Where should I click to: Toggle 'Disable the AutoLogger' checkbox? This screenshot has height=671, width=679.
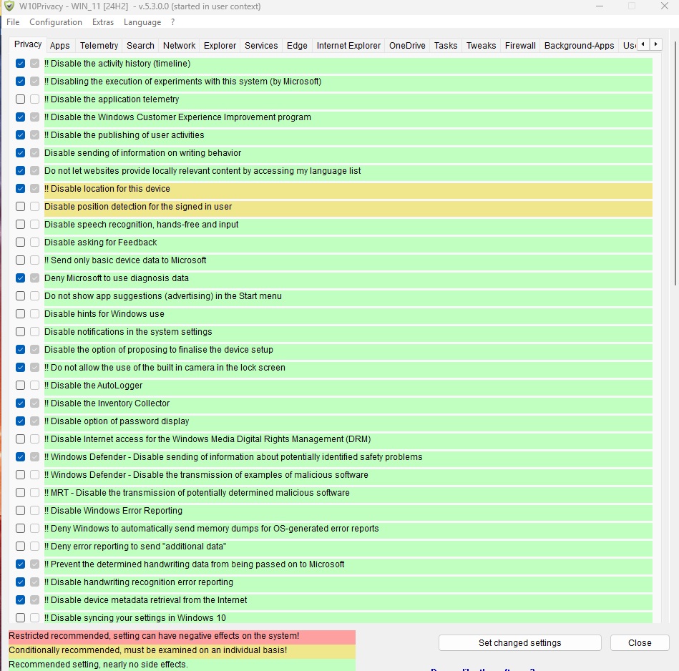[21, 386]
